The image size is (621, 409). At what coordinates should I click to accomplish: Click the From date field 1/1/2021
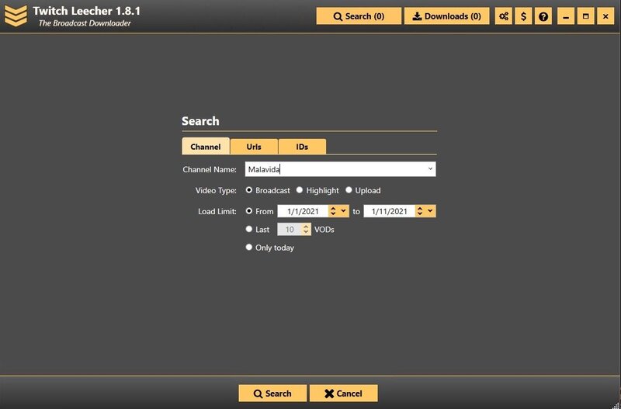303,211
